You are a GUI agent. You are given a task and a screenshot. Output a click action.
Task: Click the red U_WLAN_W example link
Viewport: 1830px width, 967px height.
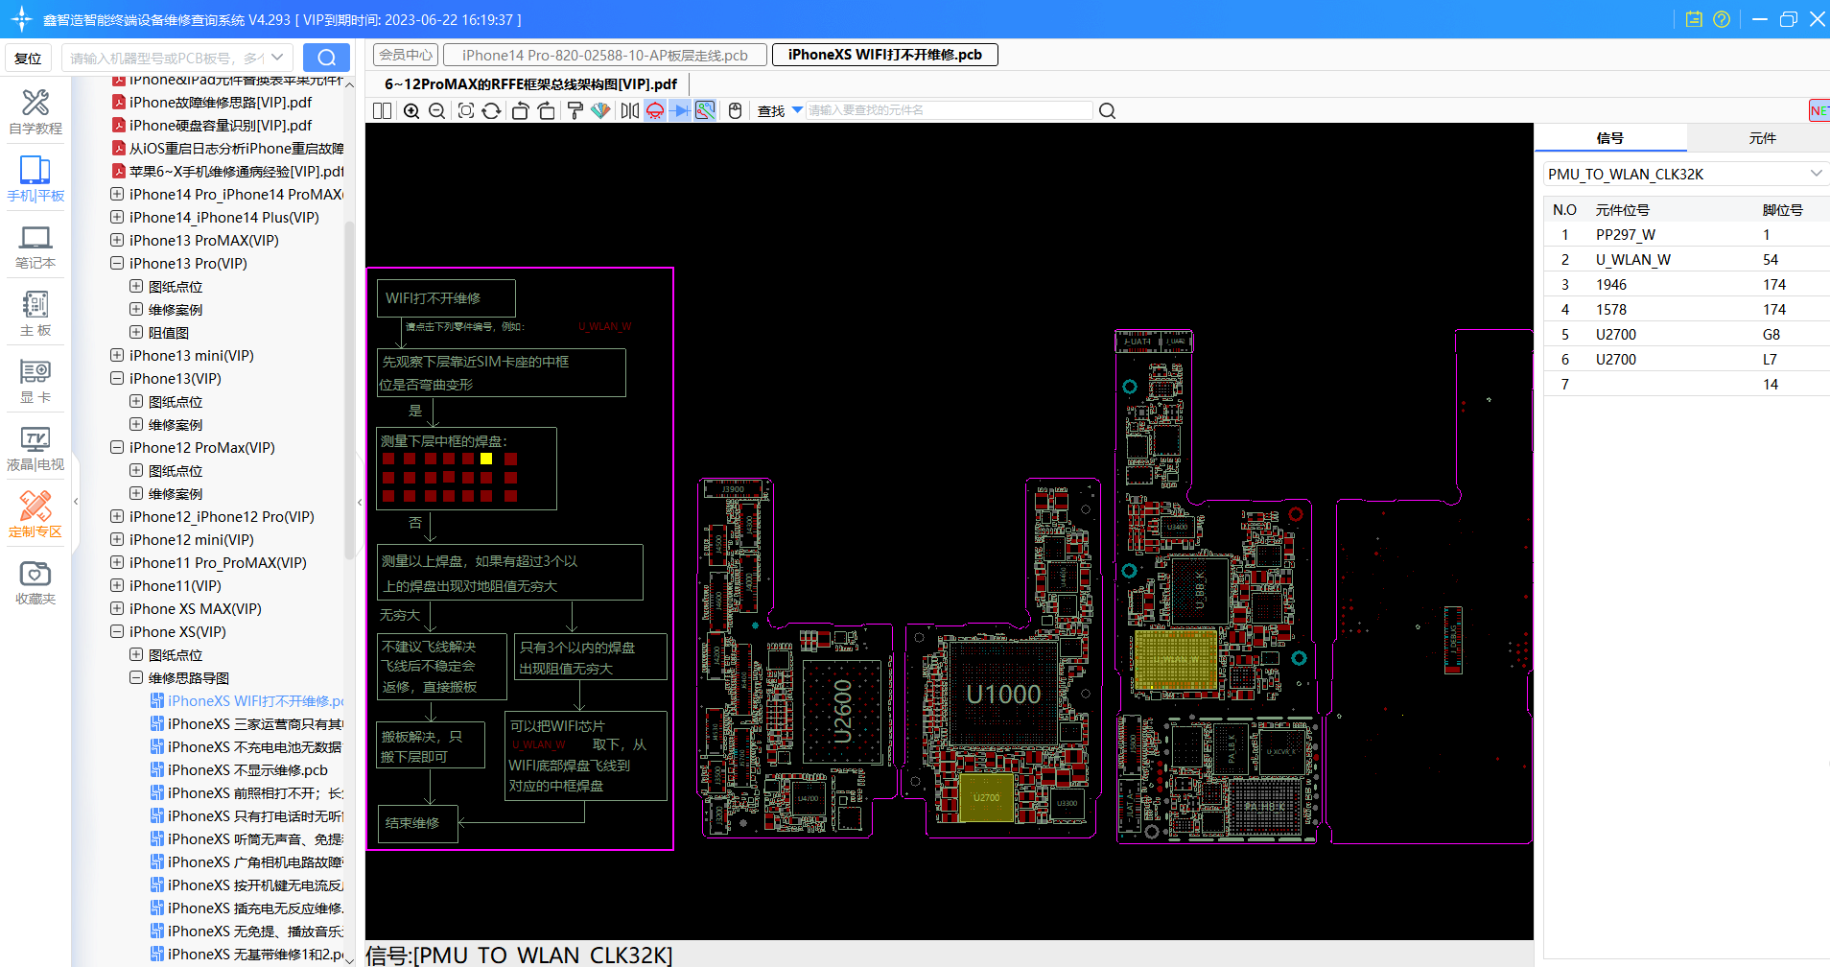[605, 327]
